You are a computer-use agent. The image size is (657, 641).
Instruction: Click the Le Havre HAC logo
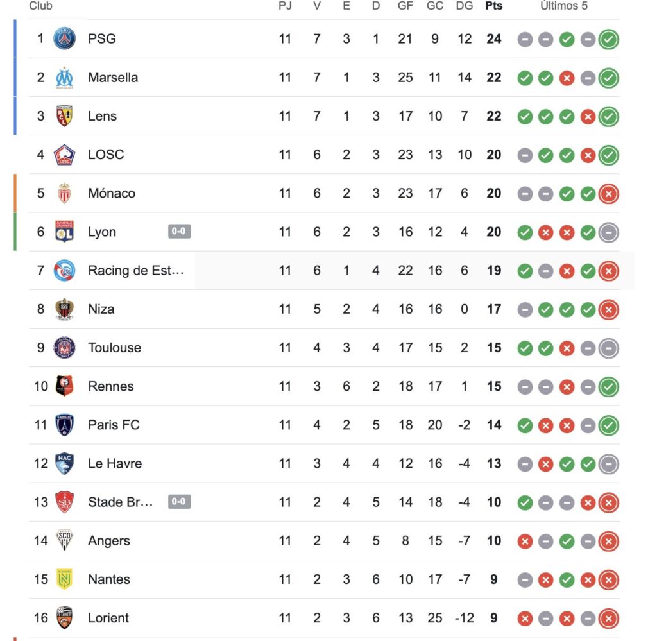click(64, 463)
